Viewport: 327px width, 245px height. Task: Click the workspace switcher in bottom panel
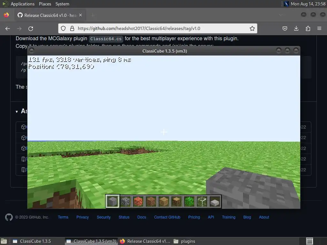point(309,241)
